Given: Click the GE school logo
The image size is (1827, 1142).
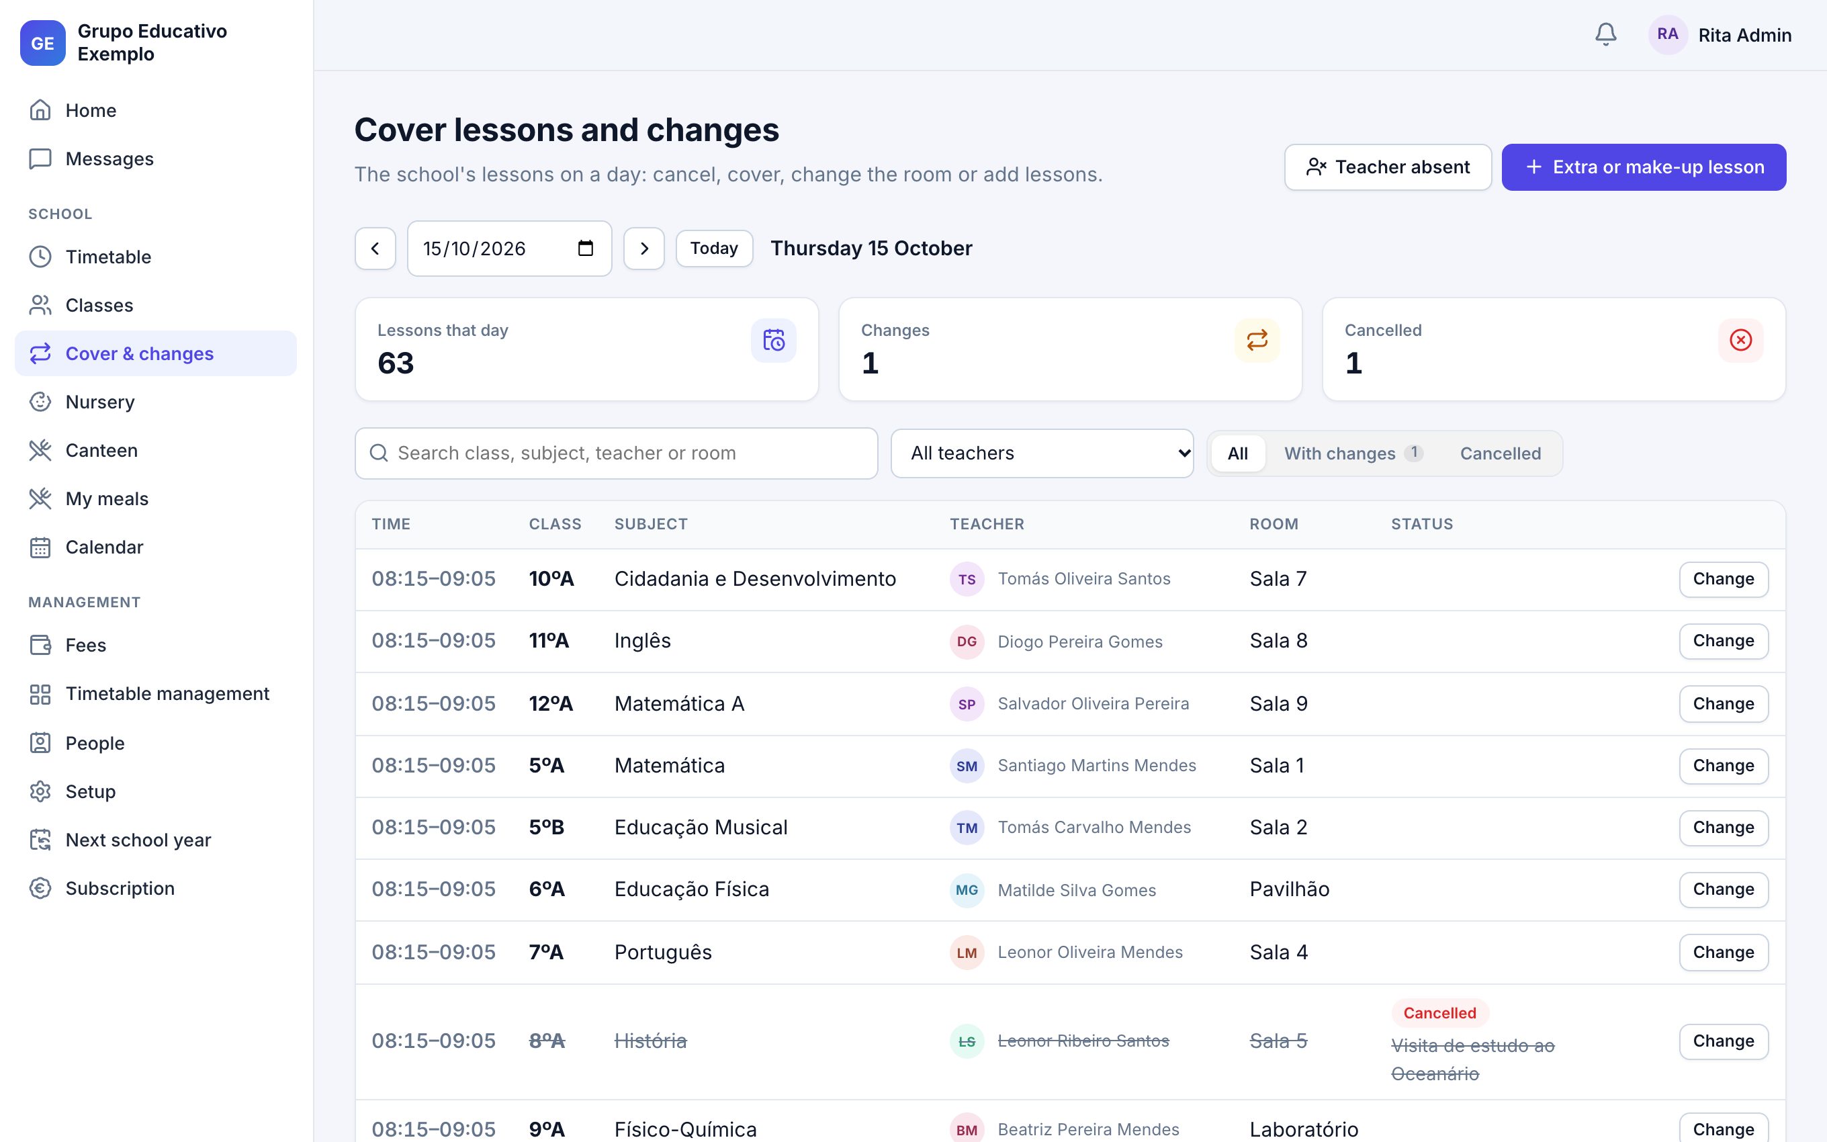Looking at the screenshot, I should [x=43, y=43].
